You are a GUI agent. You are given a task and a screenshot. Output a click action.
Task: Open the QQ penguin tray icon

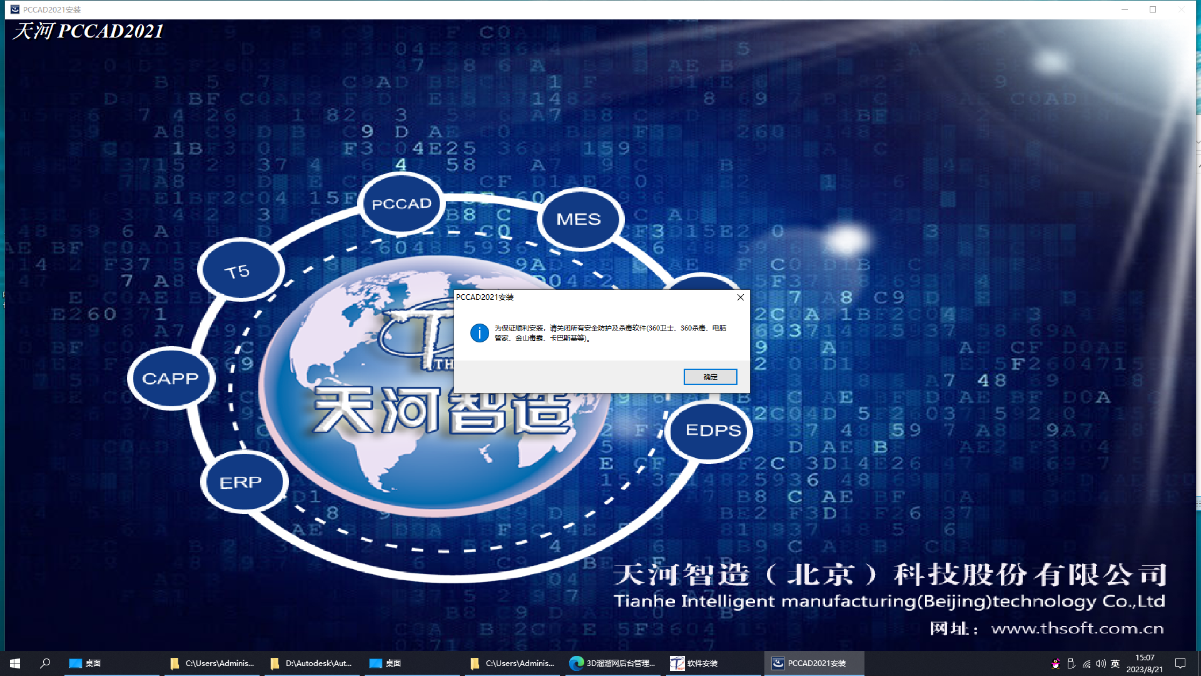coord(1055,663)
